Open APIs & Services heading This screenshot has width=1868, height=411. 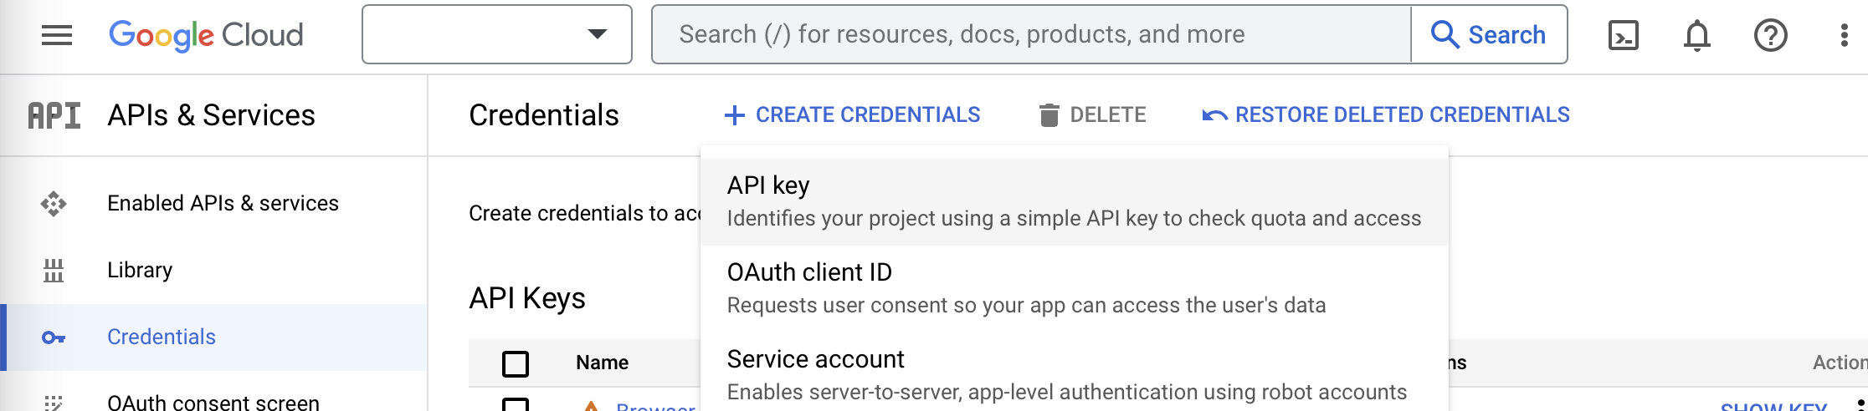pyautogui.click(x=212, y=115)
